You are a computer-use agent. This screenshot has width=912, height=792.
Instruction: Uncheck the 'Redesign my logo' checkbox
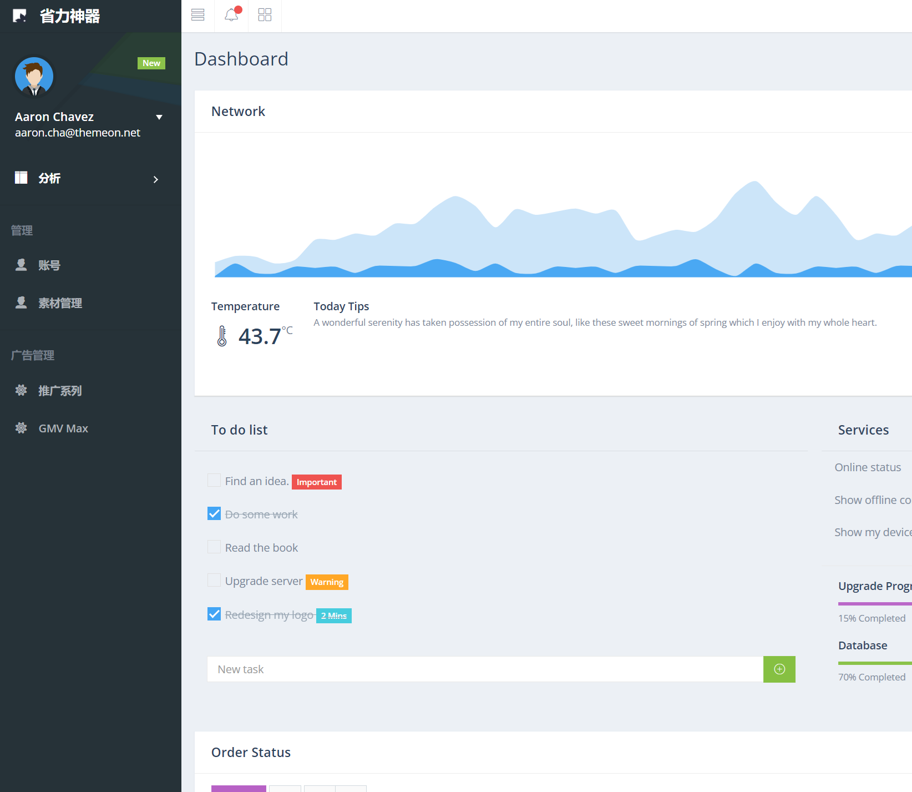[x=214, y=614]
